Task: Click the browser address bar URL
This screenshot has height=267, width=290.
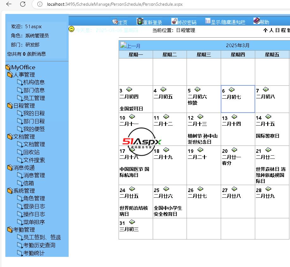Action: coord(114,4)
